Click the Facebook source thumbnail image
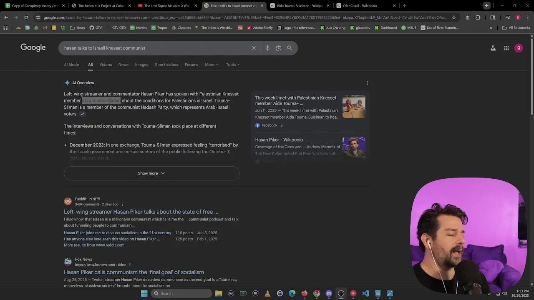This screenshot has height=300, width=534. click(x=354, y=106)
